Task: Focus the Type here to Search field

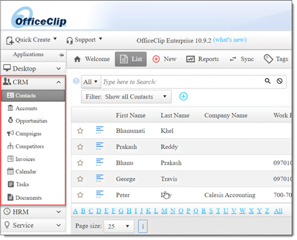Action: pyautogui.click(x=181, y=82)
